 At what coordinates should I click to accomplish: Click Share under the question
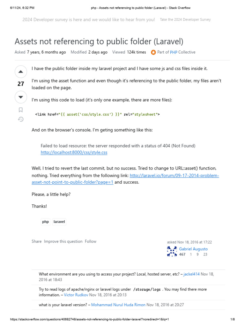37,241
